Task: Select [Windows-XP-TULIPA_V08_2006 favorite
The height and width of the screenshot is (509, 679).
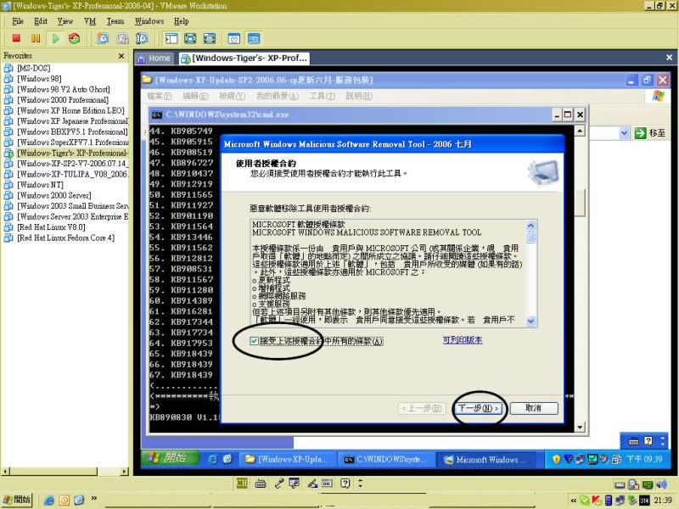Action: [x=73, y=175]
